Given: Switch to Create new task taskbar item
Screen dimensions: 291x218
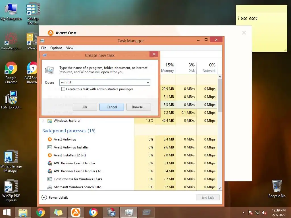Looking at the screenshot, I should pyautogui.click(x=146, y=212).
